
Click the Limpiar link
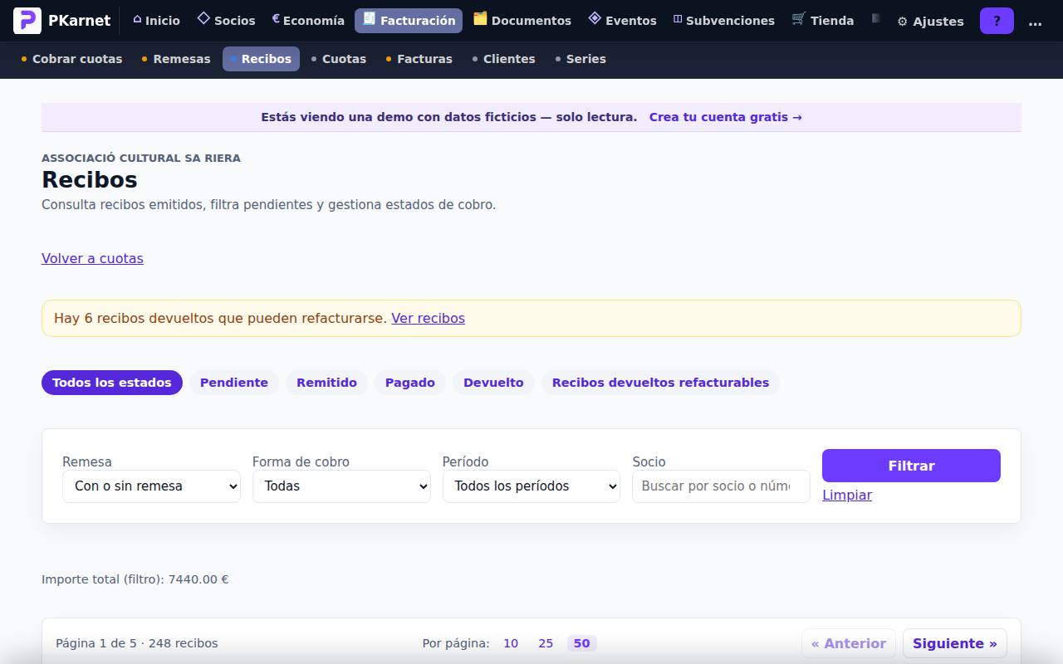(847, 495)
